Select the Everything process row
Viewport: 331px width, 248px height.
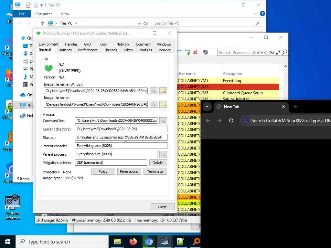(228, 80)
